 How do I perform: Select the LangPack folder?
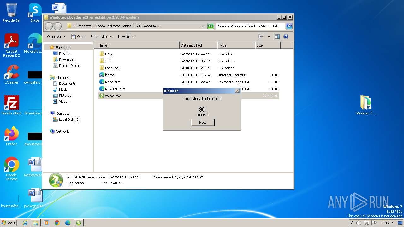[112, 68]
